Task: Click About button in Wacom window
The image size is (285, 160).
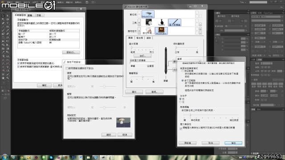Action: [134, 92]
